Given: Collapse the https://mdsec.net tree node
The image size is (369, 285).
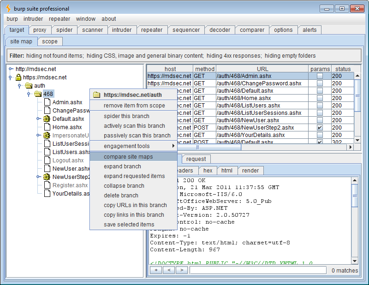Looking at the screenshot, I should pyautogui.click(x=10, y=77).
